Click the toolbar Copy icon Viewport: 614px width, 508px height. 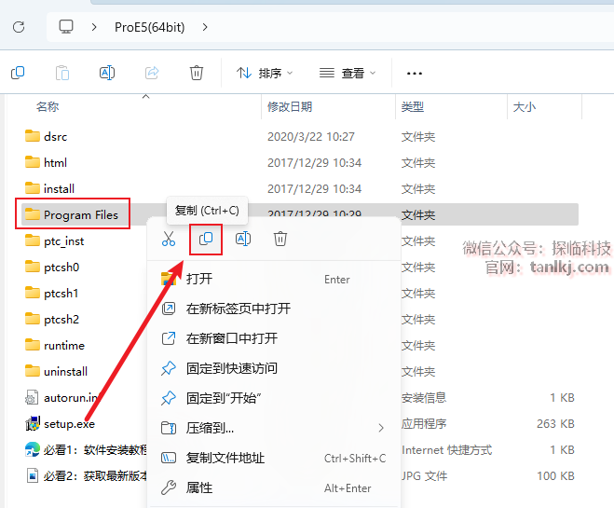click(18, 73)
